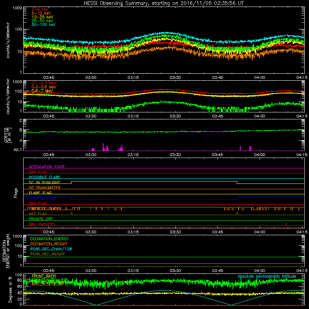
Task: Click the 03:30 tick label under Flags panel
Action: pyautogui.click(x=175, y=232)
